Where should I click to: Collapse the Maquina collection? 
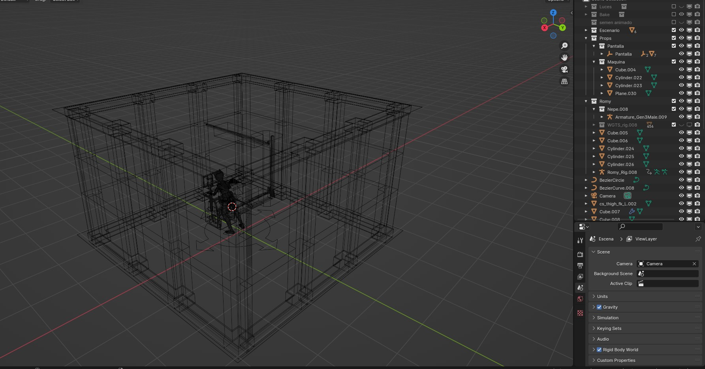click(594, 62)
